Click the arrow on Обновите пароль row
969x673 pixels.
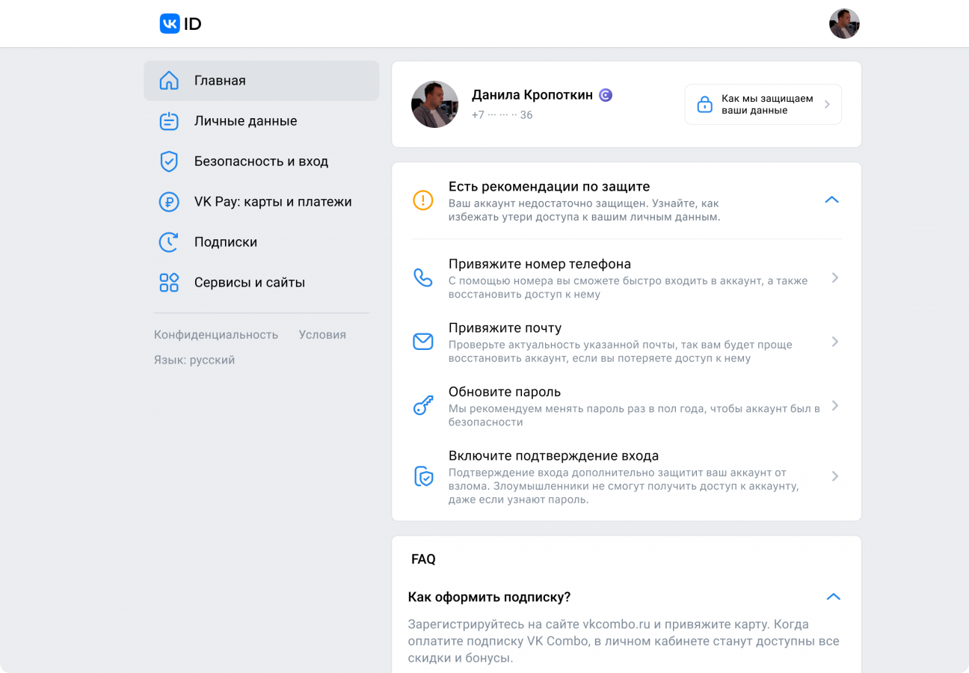[835, 406]
